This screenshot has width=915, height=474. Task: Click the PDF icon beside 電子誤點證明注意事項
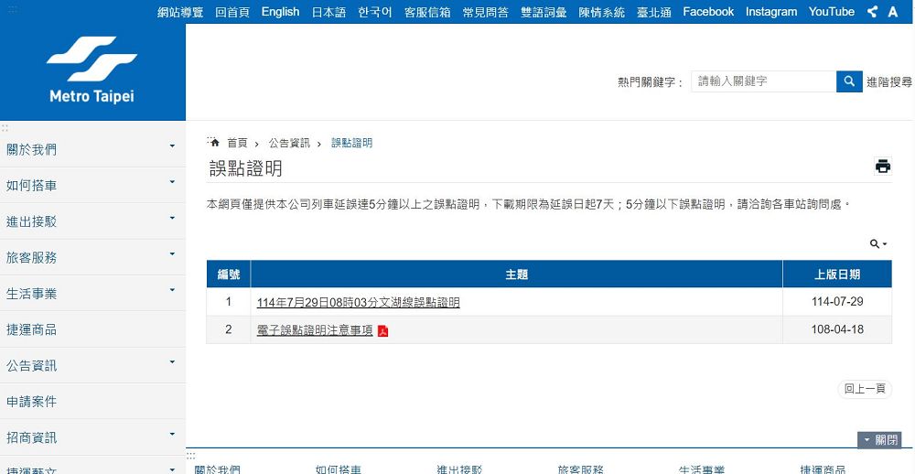[x=383, y=330]
